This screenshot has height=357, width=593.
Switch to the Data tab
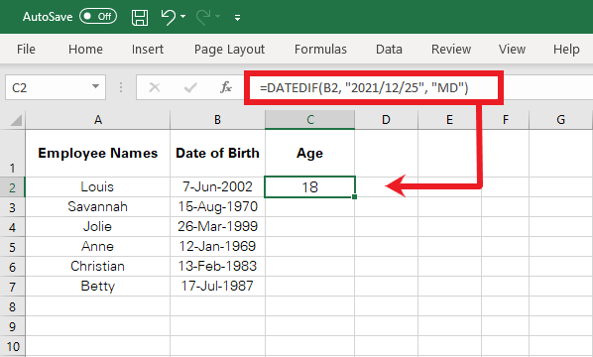tap(389, 50)
